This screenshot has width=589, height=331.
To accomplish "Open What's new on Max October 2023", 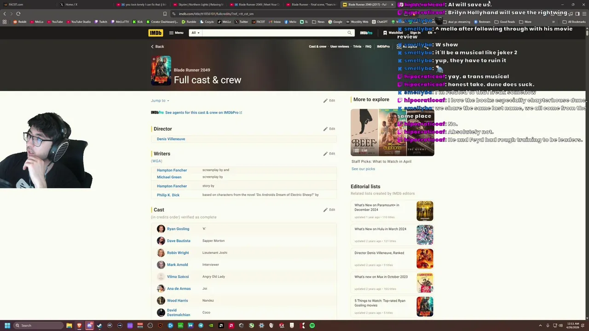I will [381, 277].
